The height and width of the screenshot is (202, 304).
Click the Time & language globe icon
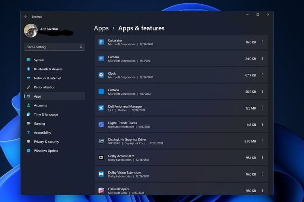28,114
